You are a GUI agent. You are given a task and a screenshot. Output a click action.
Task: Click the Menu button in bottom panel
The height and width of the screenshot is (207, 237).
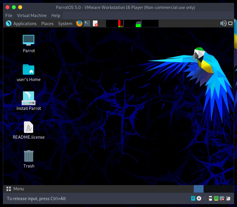coord(15,189)
